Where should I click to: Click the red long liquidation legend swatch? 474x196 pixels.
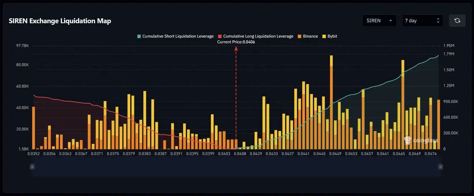tap(220, 36)
